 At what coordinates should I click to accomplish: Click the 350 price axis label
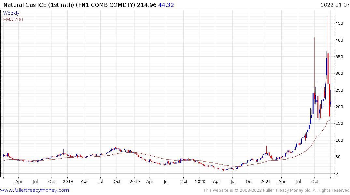(x=339, y=57)
